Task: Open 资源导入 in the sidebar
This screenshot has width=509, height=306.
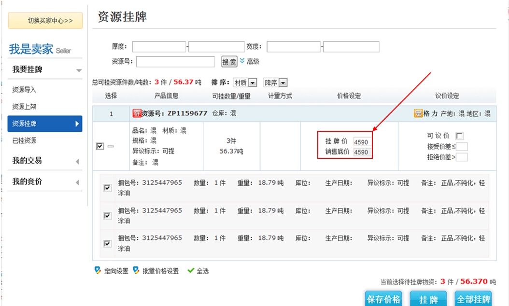Action: click(24, 90)
